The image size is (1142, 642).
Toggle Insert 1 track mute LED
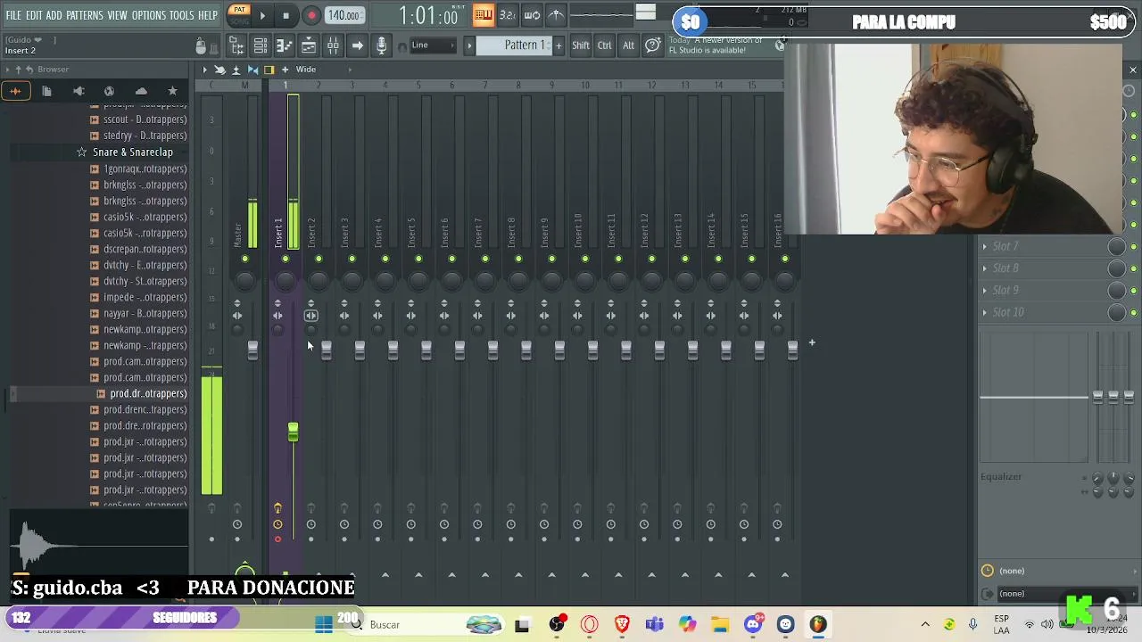click(x=285, y=259)
